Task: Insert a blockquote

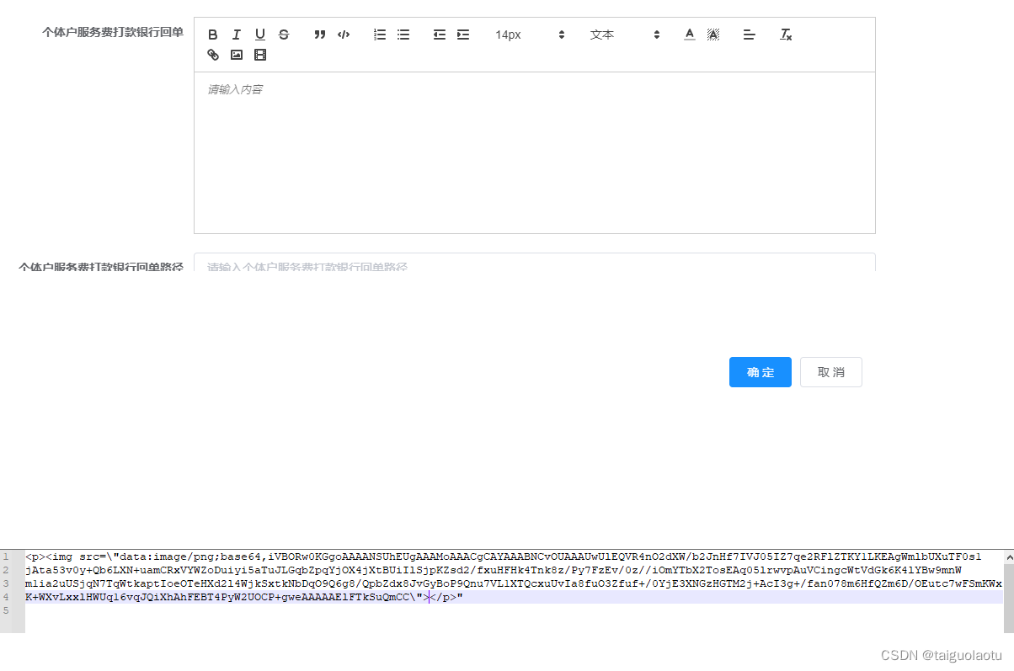Action: [x=320, y=35]
